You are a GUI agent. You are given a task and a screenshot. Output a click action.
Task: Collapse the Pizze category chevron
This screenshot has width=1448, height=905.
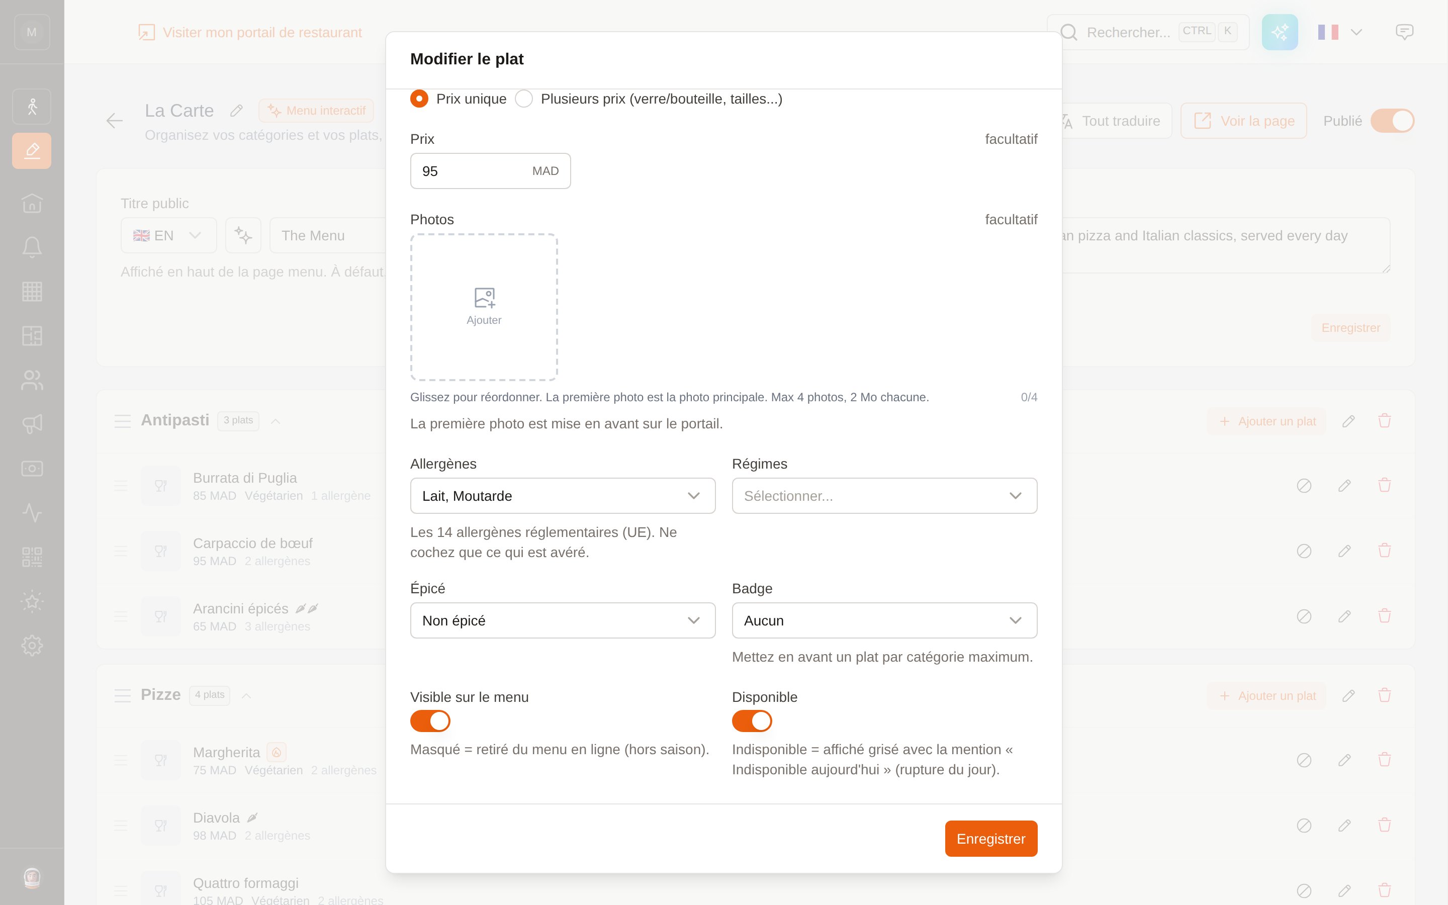coord(246,695)
